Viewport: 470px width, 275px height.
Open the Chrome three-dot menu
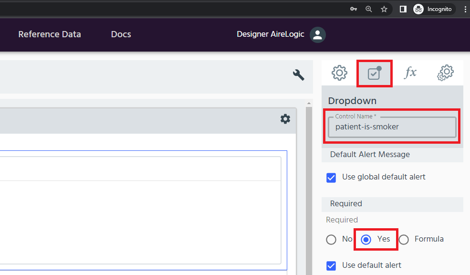[465, 9]
